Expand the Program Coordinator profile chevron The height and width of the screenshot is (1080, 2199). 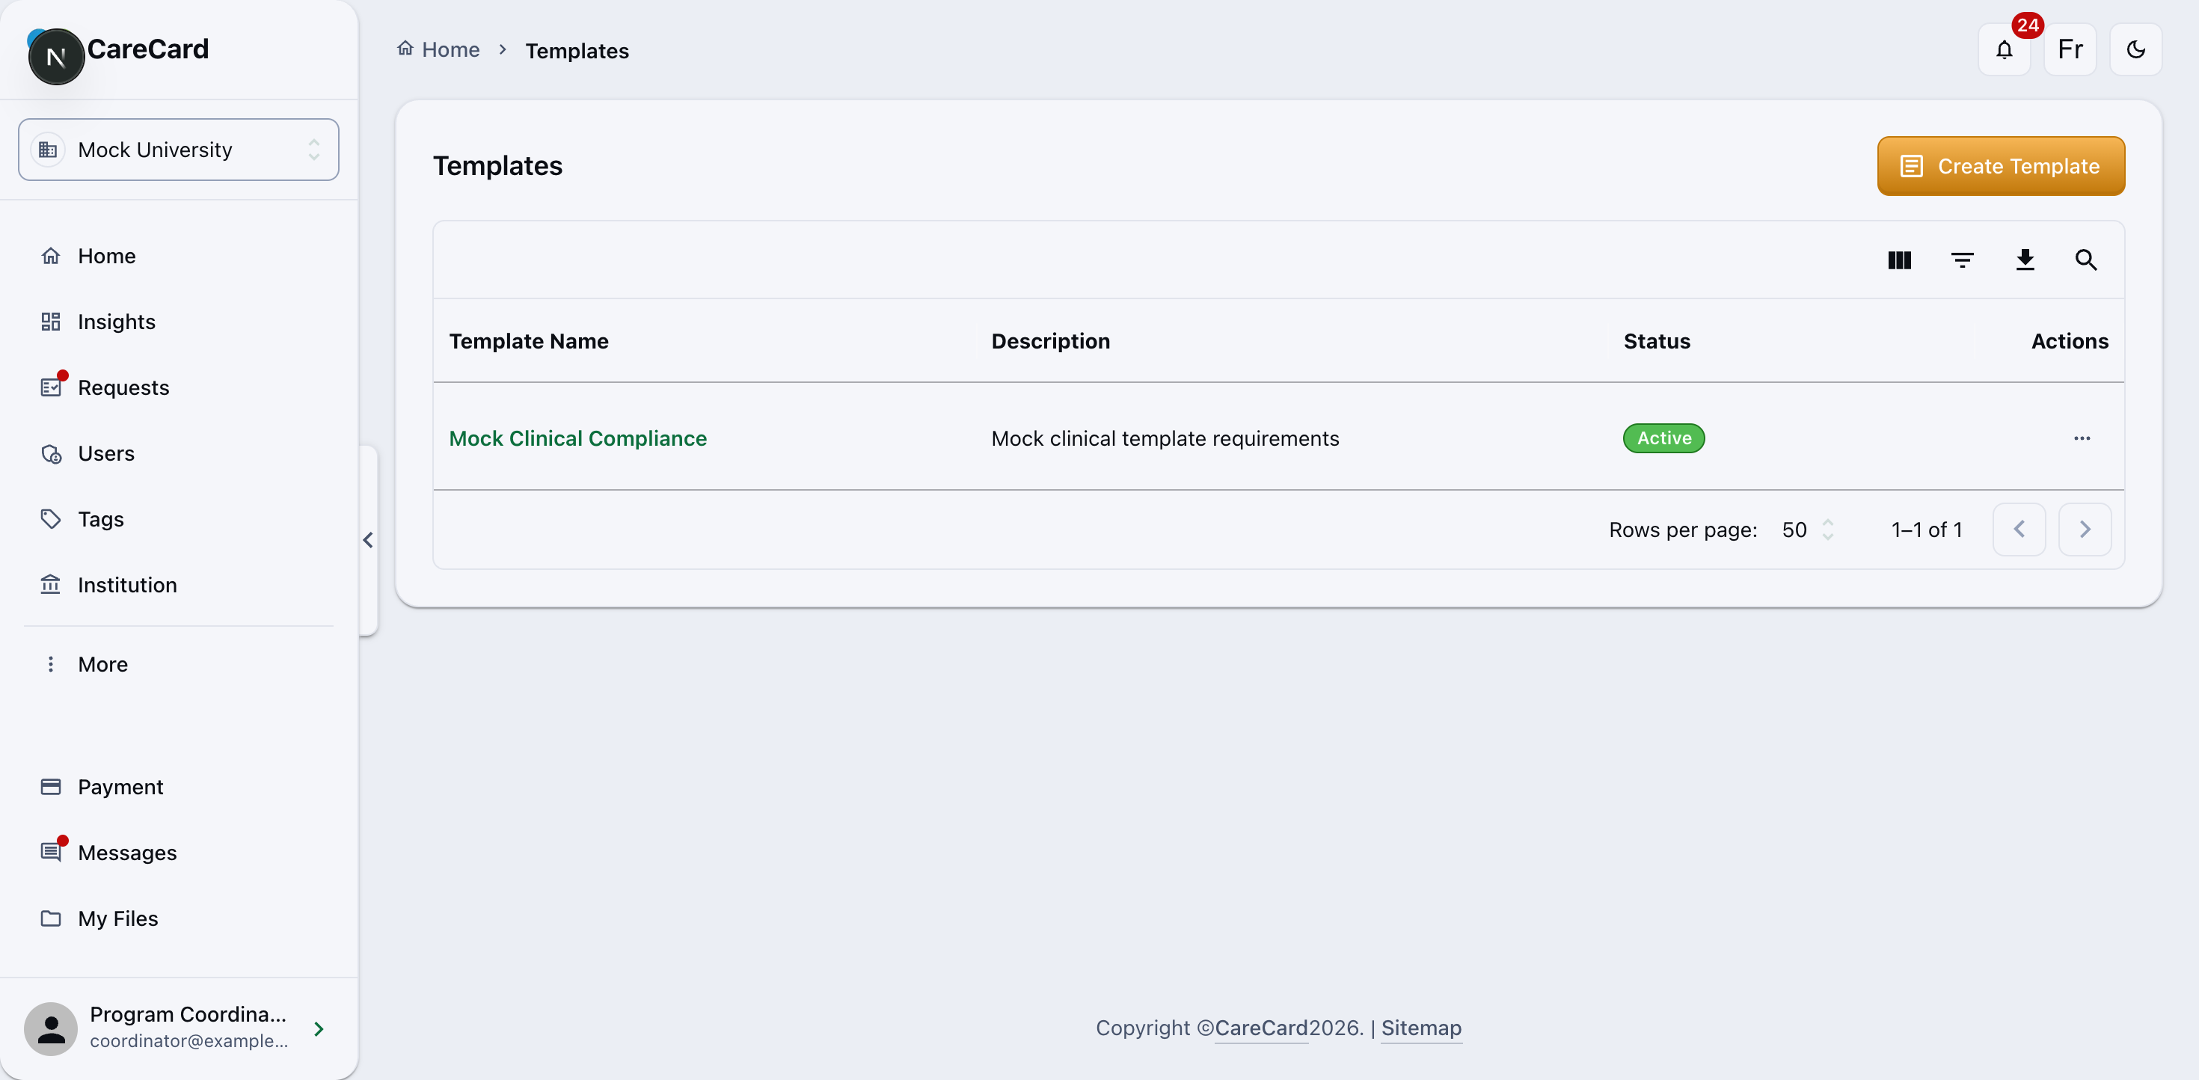(319, 1029)
